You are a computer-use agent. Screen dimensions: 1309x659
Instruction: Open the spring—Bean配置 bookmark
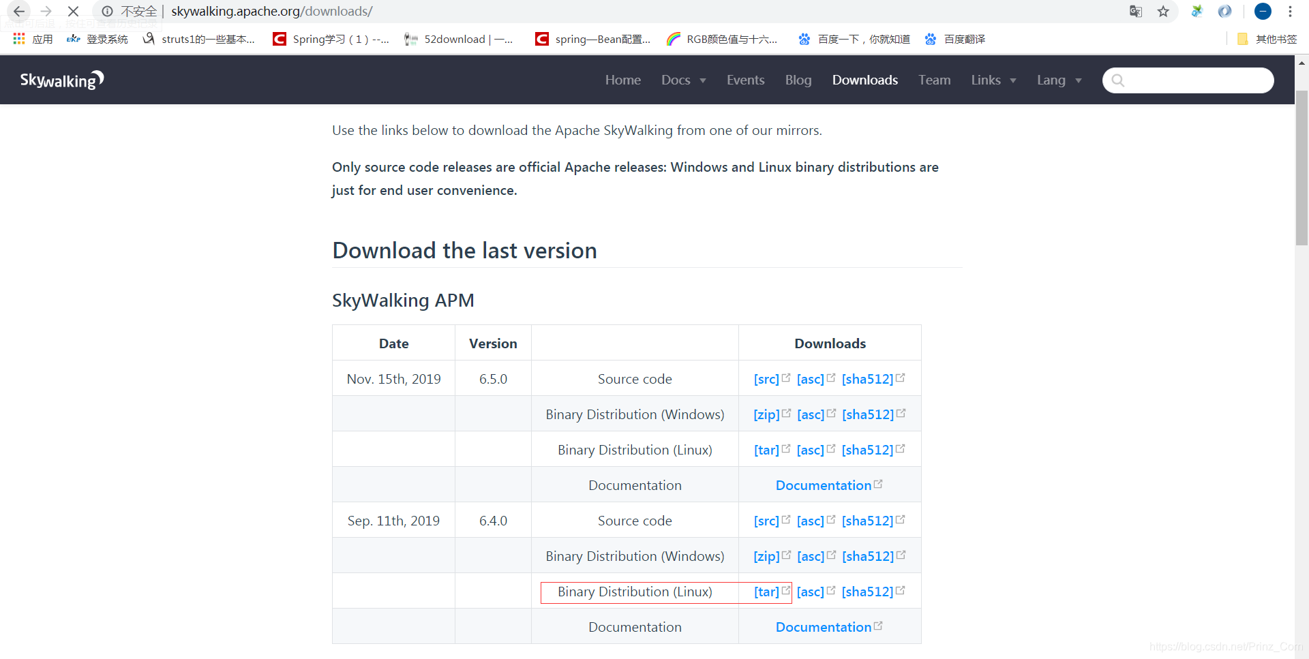(x=592, y=40)
